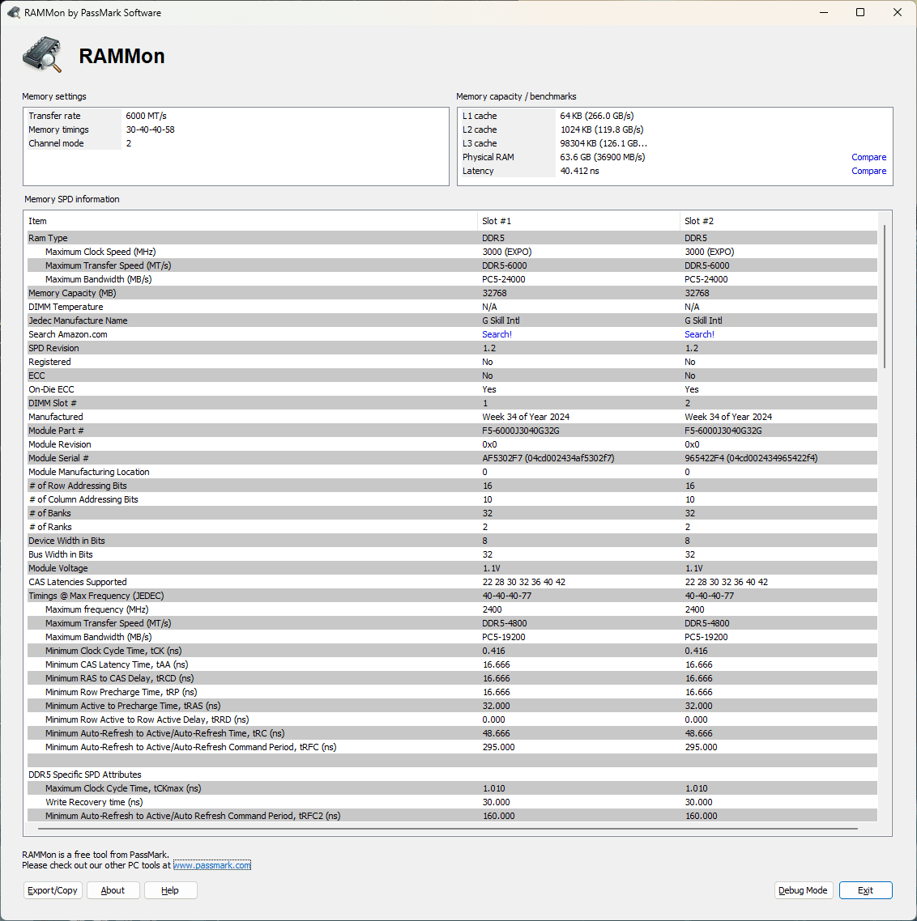This screenshot has height=921, width=917.
Task: Click the Slot #2 column header
Action: click(778, 221)
